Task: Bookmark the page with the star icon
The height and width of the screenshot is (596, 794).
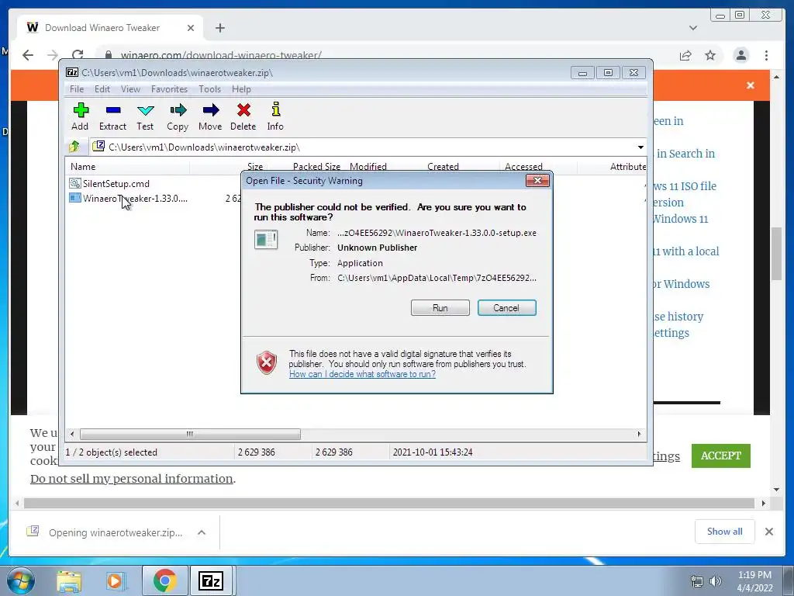Action: (710, 55)
